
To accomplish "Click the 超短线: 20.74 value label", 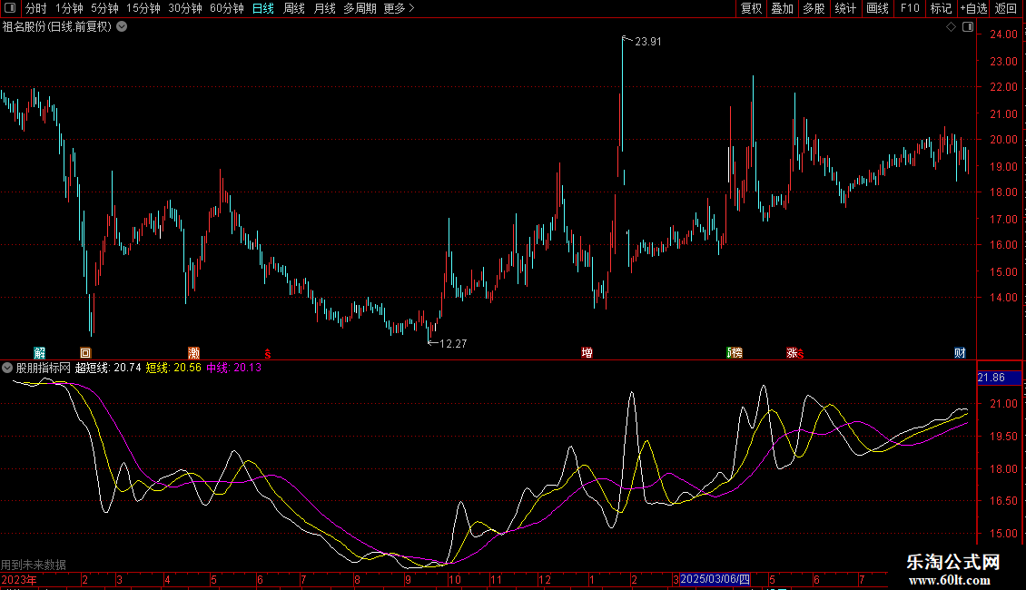I will pyautogui.click(x=108, y=368).
